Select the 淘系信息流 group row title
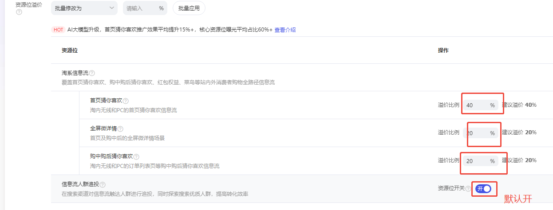 coord(75,73)
